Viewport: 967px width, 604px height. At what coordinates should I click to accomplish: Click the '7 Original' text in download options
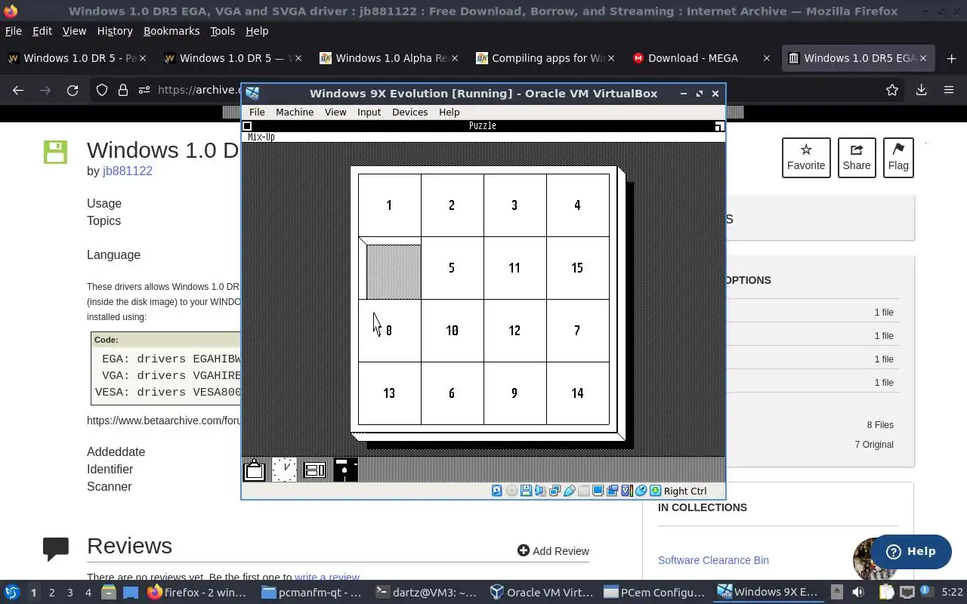874,445
